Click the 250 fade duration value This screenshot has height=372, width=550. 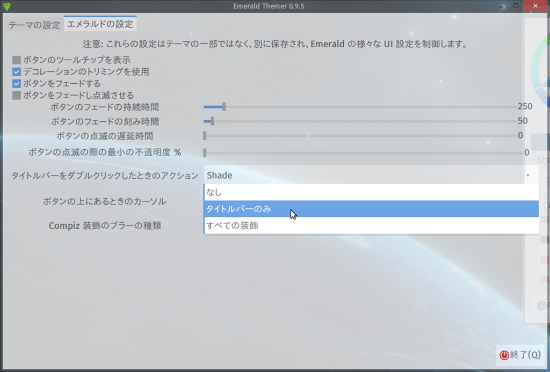coord(525,106)
